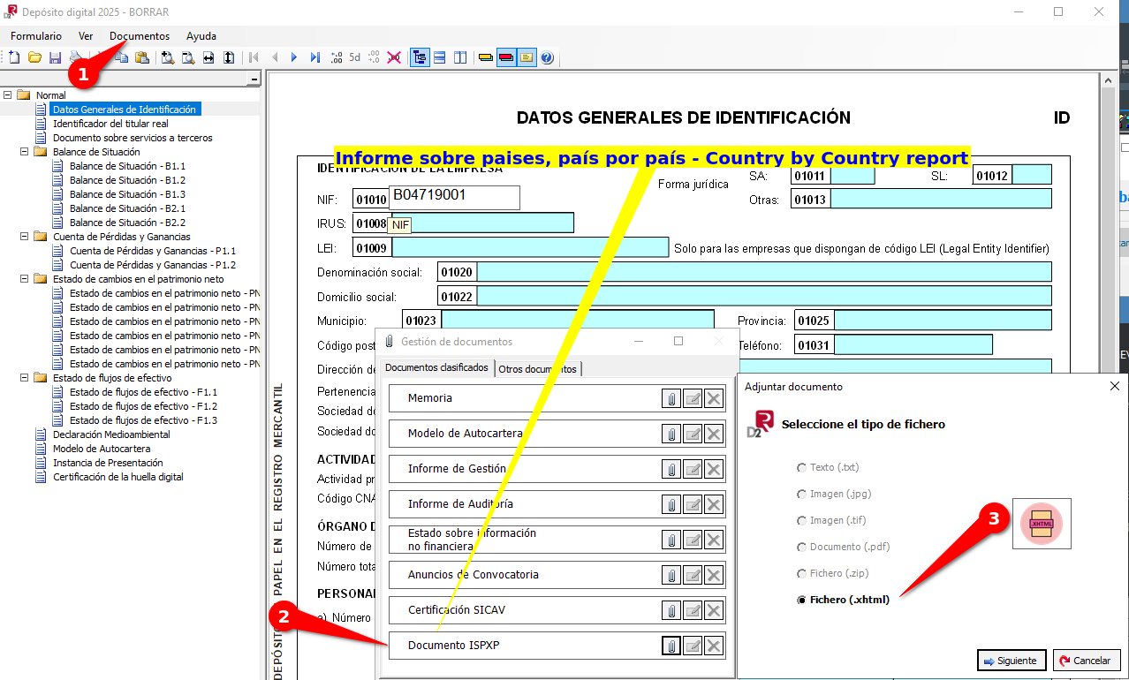Open the Documentos menu

(140, 36)
